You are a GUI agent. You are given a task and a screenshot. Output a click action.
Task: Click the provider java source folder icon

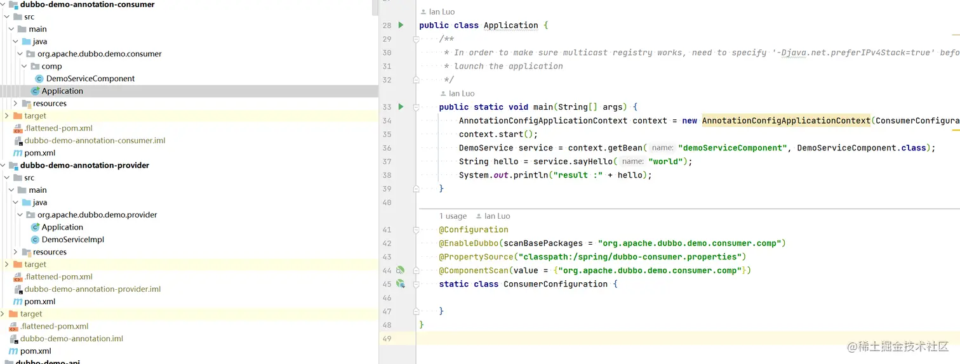[26, 202]
